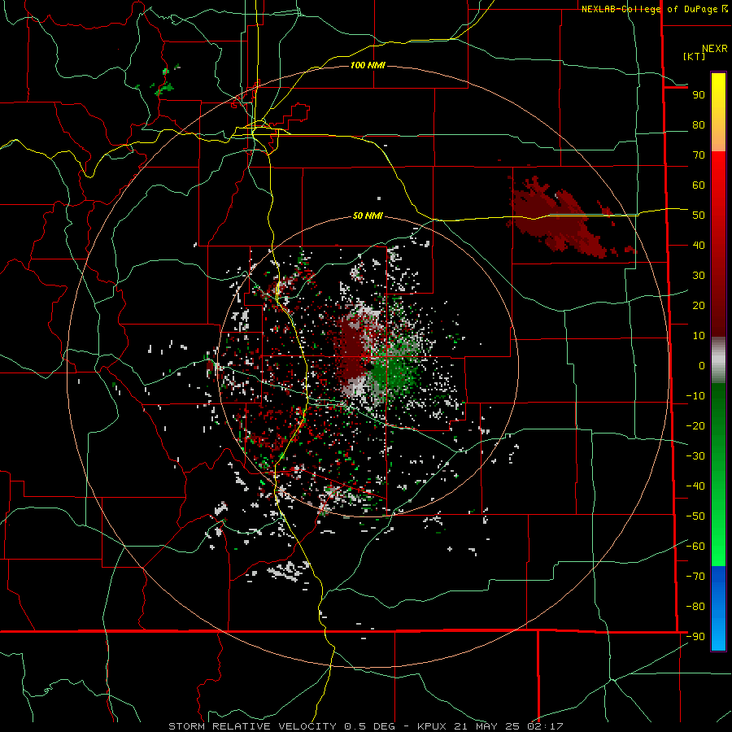Screen dimensions: 732x732
Task: Click the gray zero-velocity segment of the color bar
Action: (x=718, y=360)
